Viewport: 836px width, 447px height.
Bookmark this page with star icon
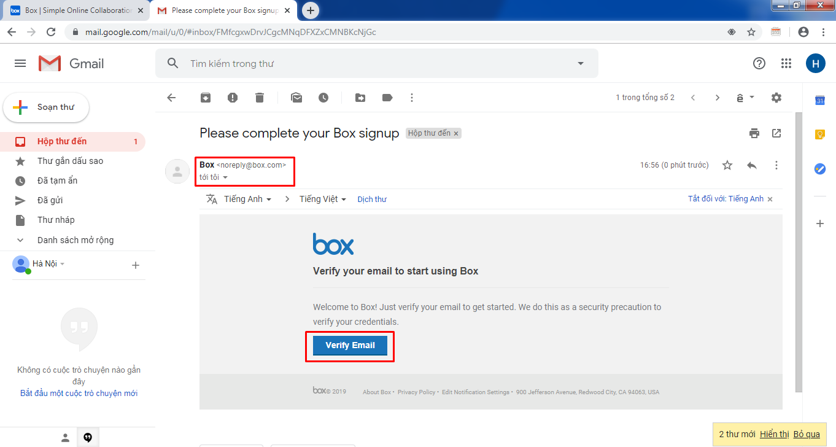(751, 32)
